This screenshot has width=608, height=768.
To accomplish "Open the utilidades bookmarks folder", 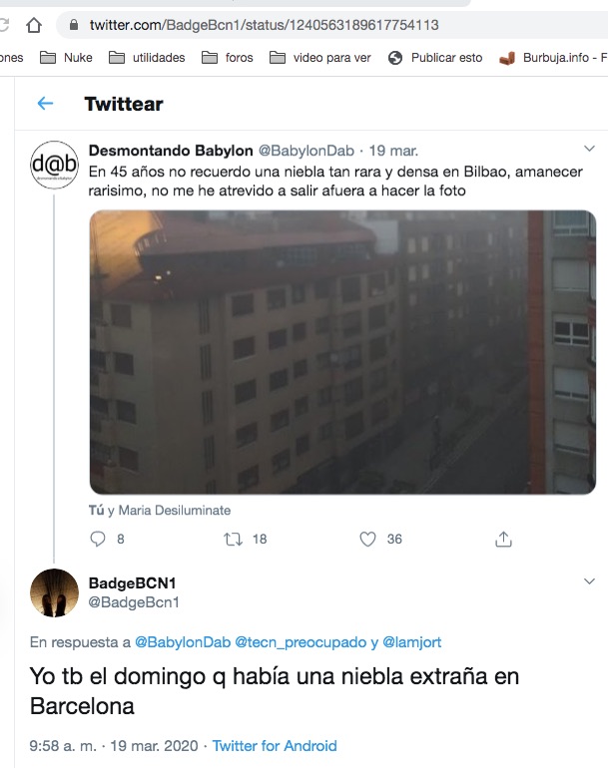I will click(147, 58).
